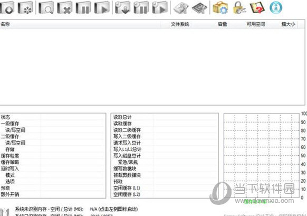Resume deferred write with clock play icon
The height and width of the screenshot is (216, 307).
click(160, 8)
